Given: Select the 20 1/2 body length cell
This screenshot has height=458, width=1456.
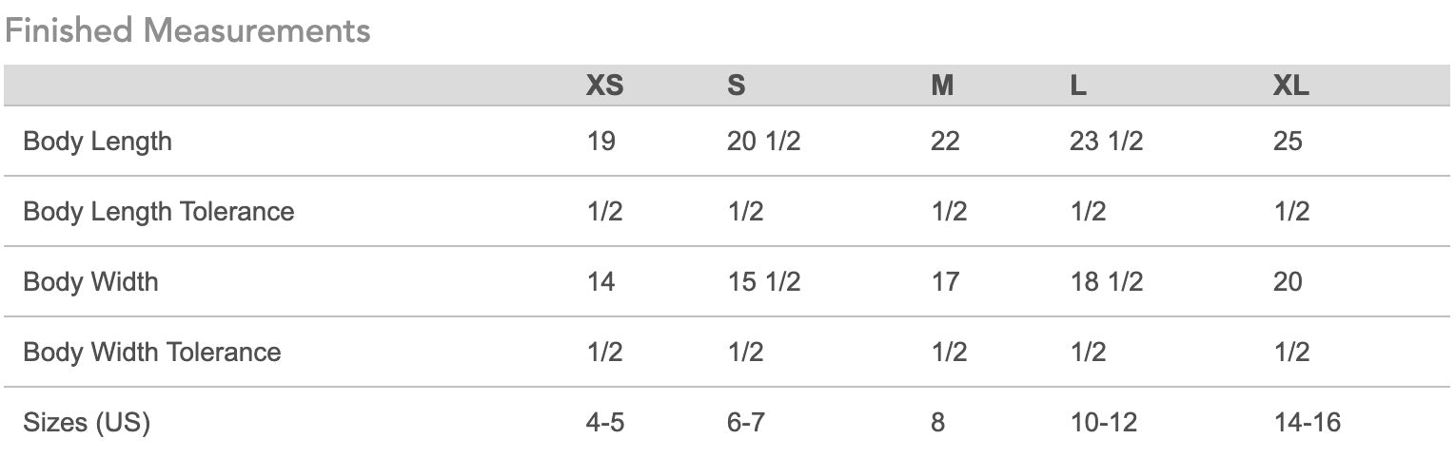Looking at the screenshot, I should tap(763, 142).
